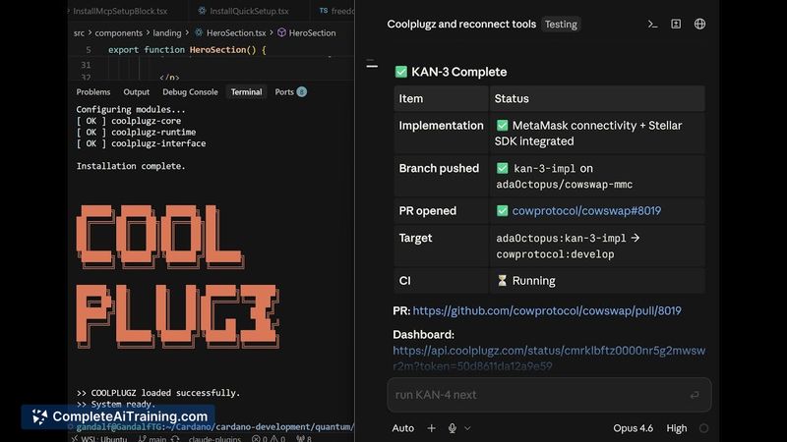Viewport: 787px width, 442px height.
Task: Open the api.coolplugz.com dashboard status link
Action: (x=549, y=358)
